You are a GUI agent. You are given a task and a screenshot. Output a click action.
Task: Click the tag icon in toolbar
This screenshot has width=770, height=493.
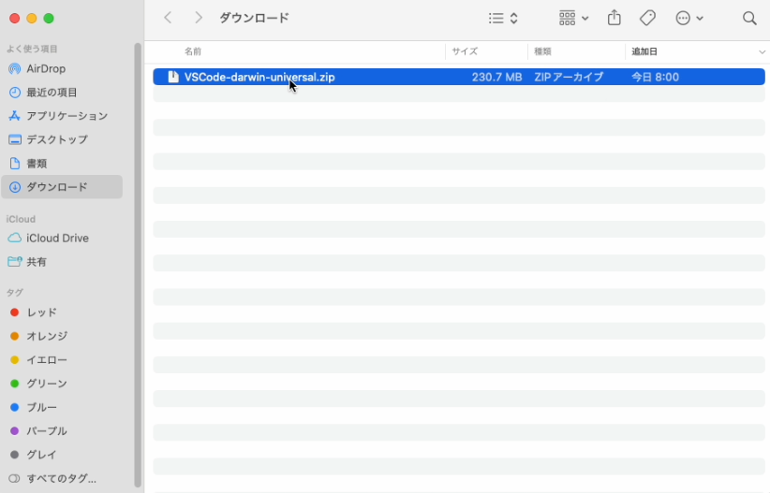tap(647, 18)
